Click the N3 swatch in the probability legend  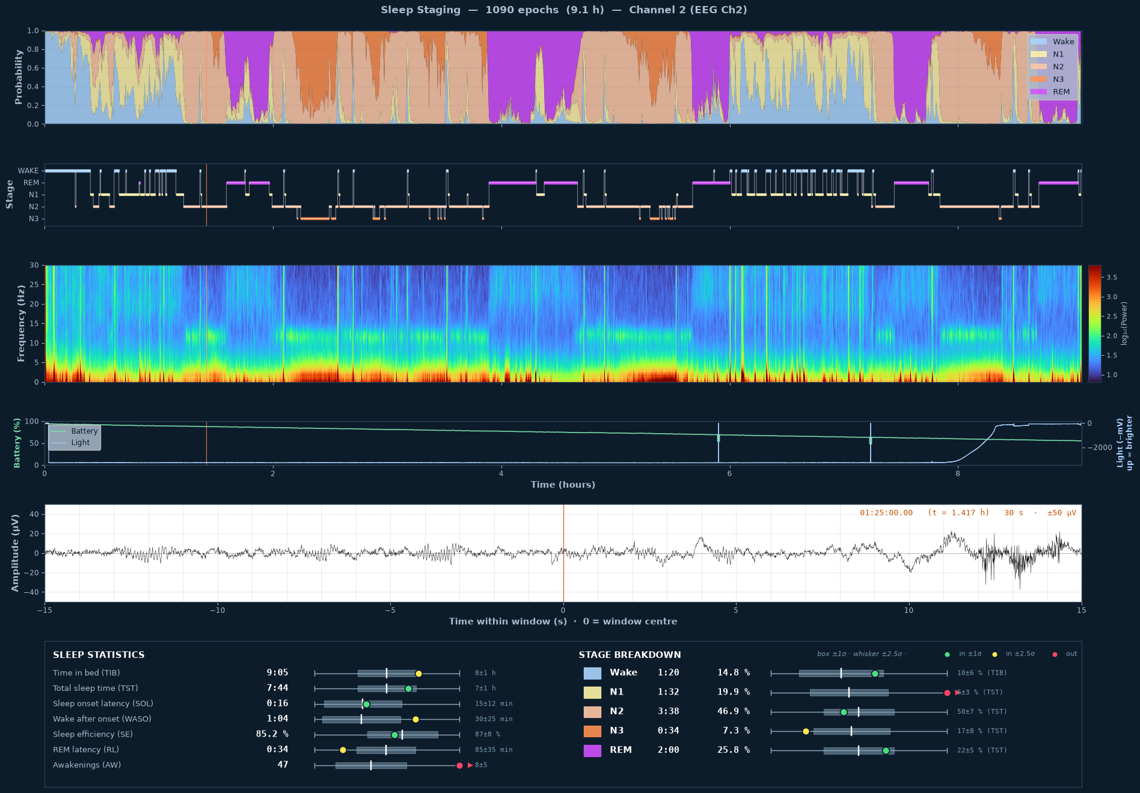pyautogui.click(x=1038, y=79)
